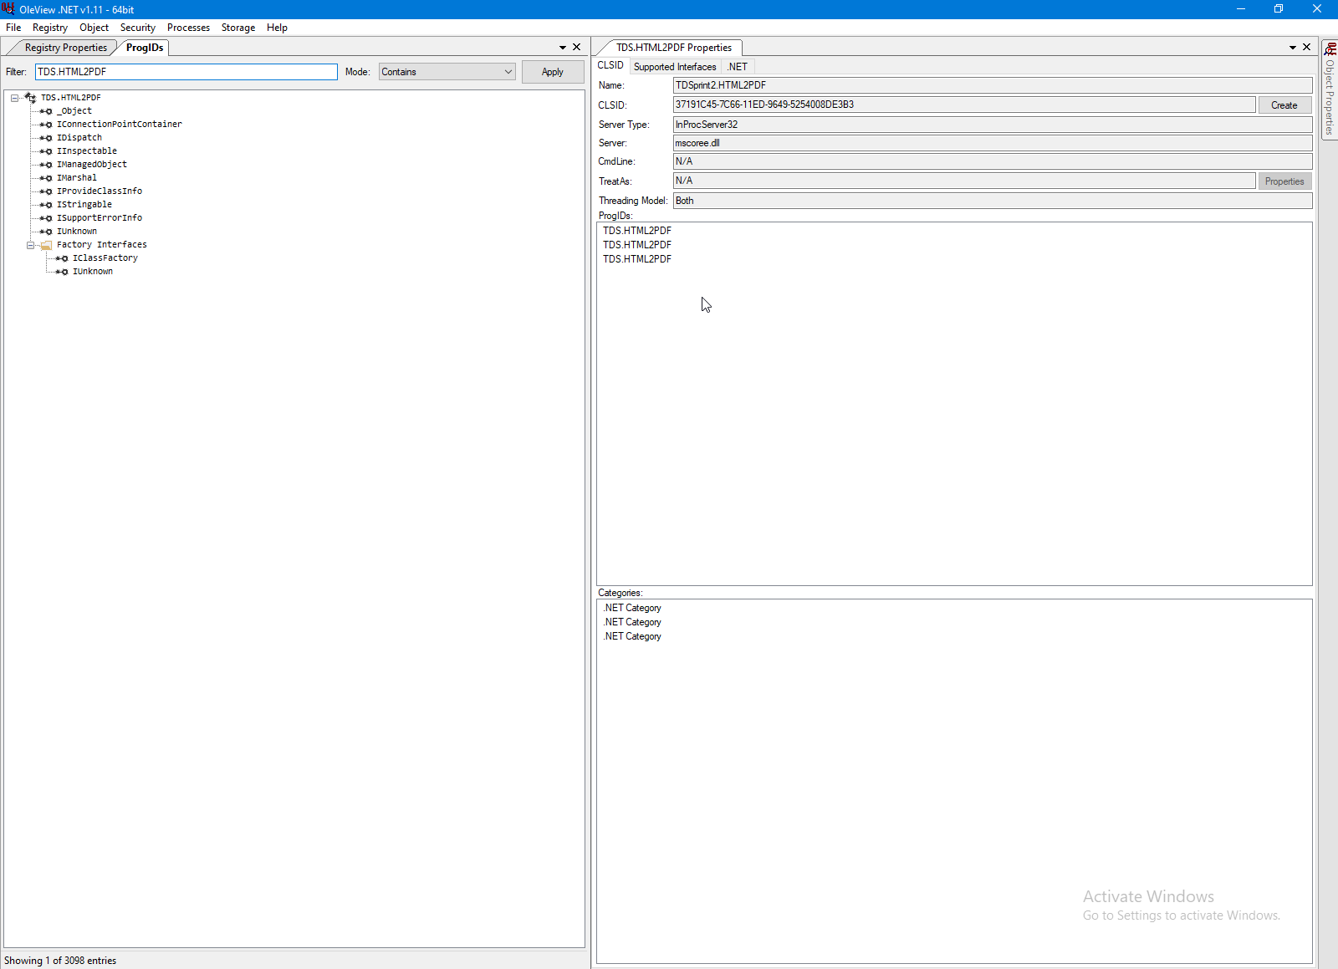Switch to the Registry Properties tab

tap(66, 48)
